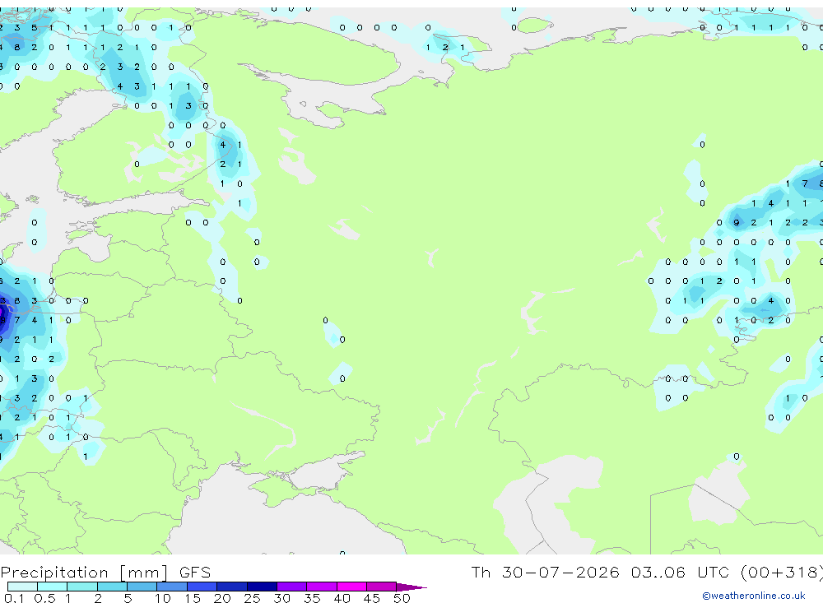Screen dimensions: 823x603
Task: Click the '20' legend scale label
Action: pos(222,598)
